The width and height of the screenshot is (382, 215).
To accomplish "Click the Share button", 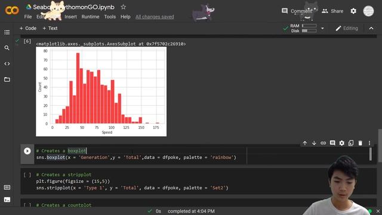I will [332, 11].
